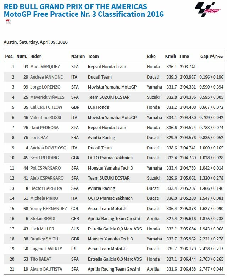Select Andrea IANNONE rider name
Screen dimensions: 227x277
click(x=46, y=77)
